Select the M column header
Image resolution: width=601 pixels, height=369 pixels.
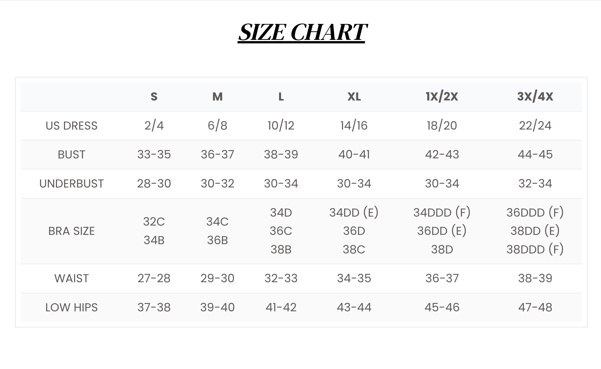click(x=217, y=97)
